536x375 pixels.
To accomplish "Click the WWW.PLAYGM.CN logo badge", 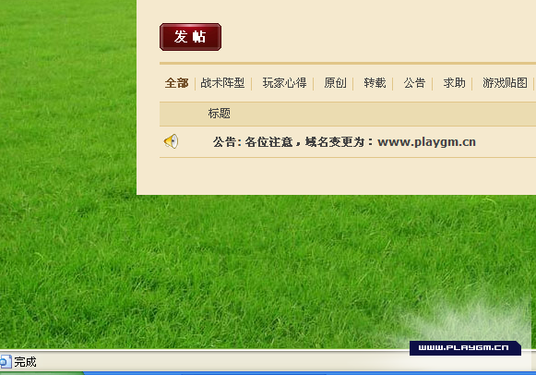I will 465,348.
